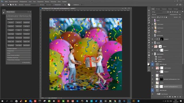Expand the Dodge & Burn section
The width and height of the screenshot is (184, 103).
[19, 51]
